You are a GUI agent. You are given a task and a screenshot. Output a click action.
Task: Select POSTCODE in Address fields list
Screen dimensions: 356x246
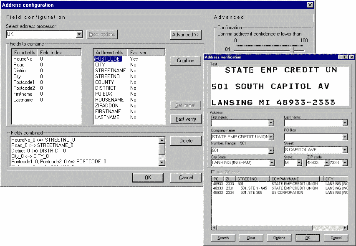tap(108, 59)
